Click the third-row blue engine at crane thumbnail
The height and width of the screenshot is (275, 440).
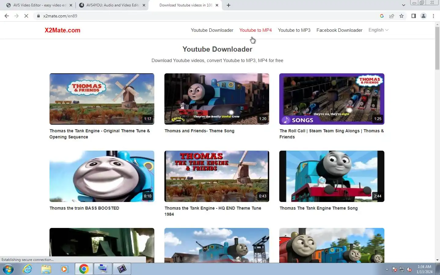217,245
